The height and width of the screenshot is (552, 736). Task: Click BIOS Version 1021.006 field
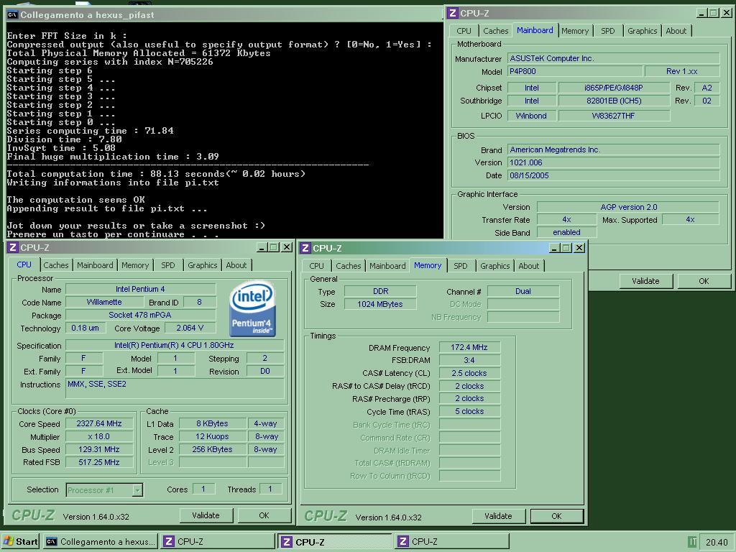[x=614, y=163]
